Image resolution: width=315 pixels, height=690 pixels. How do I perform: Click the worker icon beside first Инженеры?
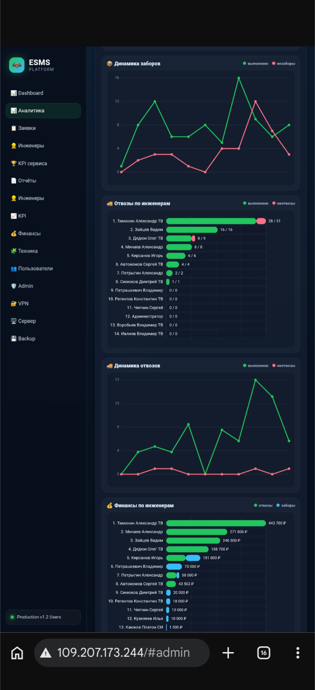[x=13, y=146]
